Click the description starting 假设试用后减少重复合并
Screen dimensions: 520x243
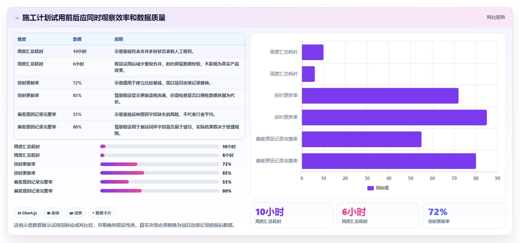[x=177, y=67]
